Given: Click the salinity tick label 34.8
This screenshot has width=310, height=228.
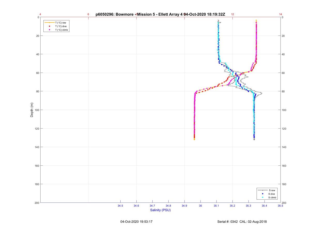Looking at the screenshot, I should (x=168, y=206).
